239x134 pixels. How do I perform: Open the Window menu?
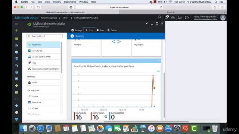84,2
